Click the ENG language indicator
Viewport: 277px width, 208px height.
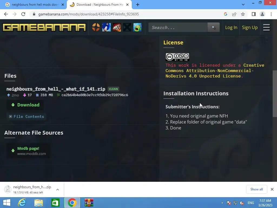pyautogui.click(x=251, y=203)
